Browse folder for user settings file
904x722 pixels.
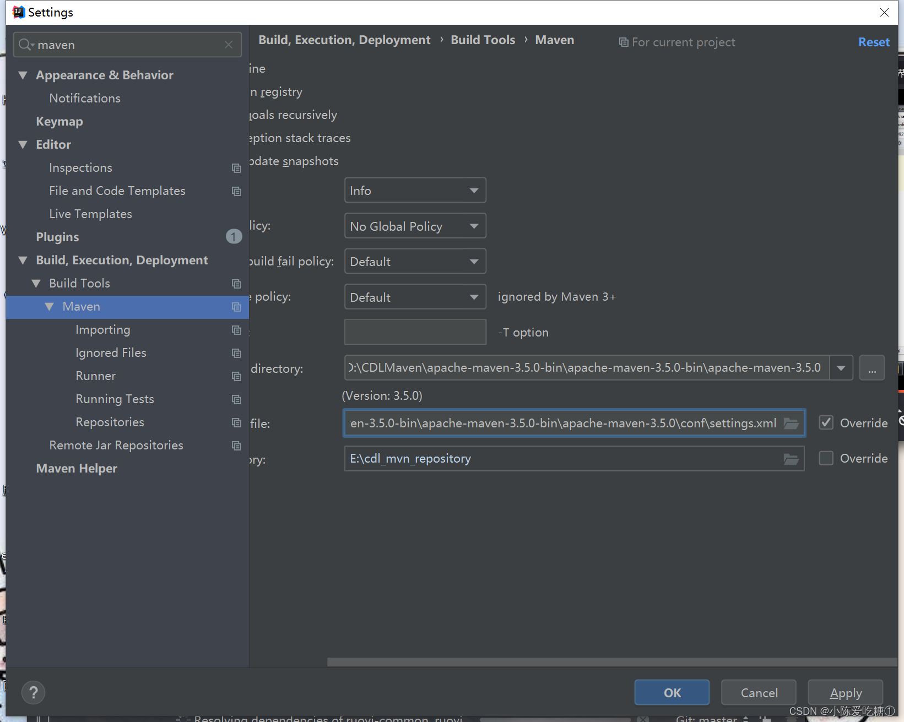point(791,423)
